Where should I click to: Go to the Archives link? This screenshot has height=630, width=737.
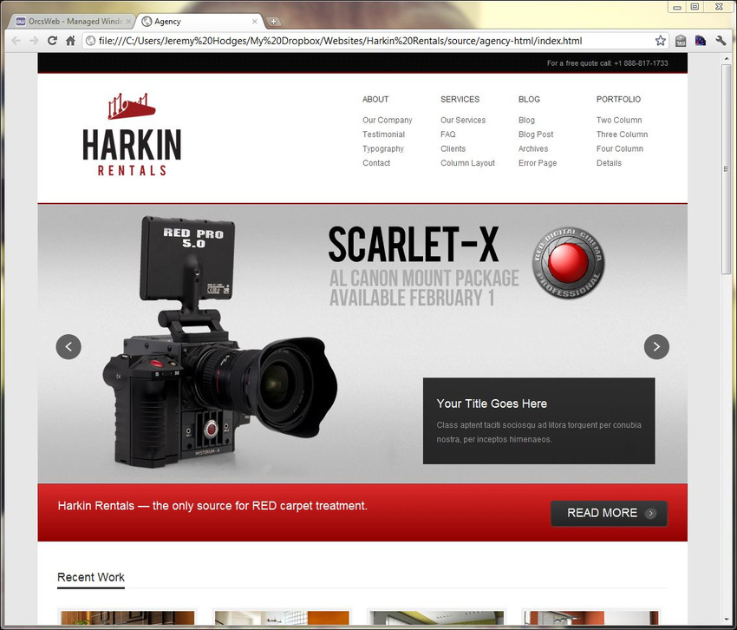[x=533, y=148]
